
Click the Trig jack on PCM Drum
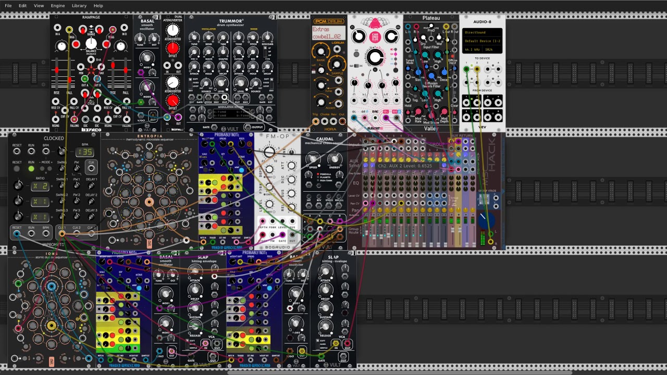(316, 121)
